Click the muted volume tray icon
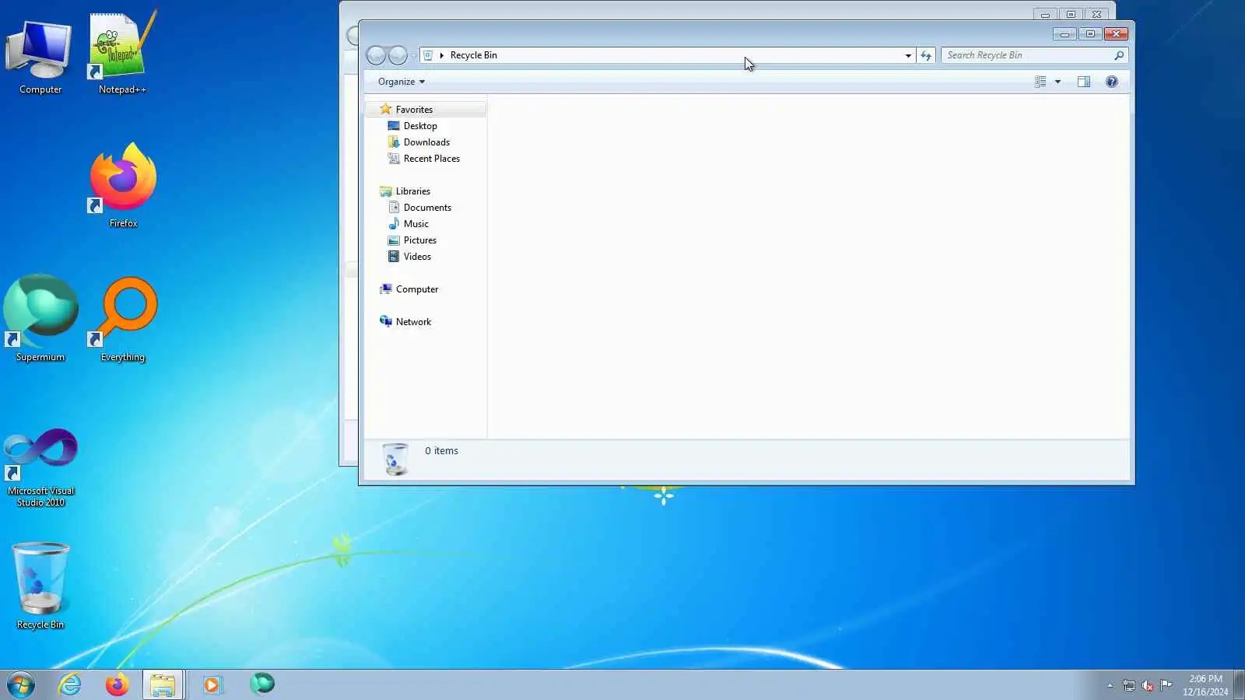The image size is (1245, 700). click(1148, 685)
